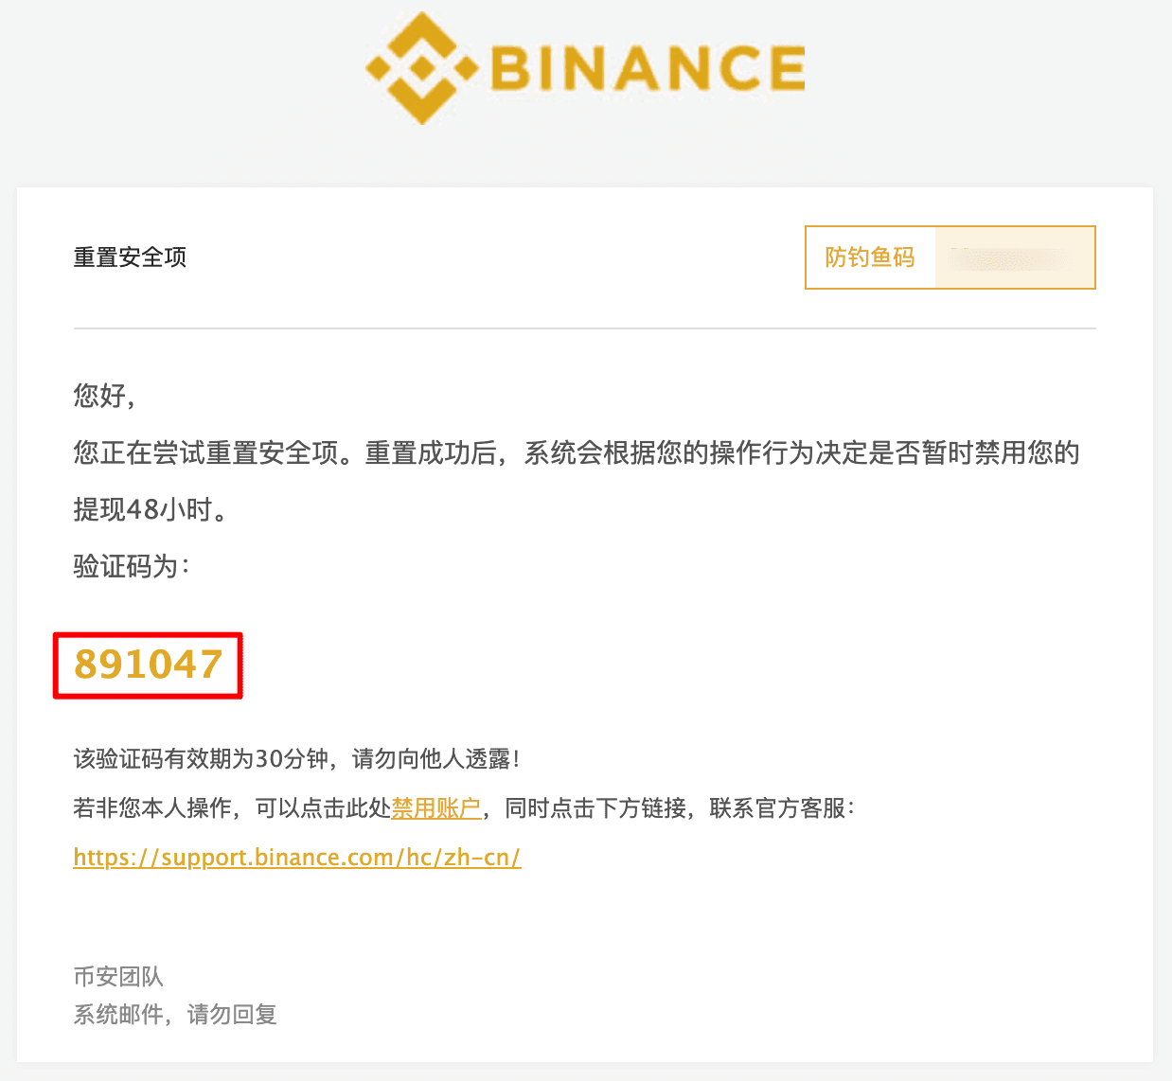The height and width of the screenshot is (1081, 1172).
Task: Select the verification code 891047
Action: [x=149, y=665]
